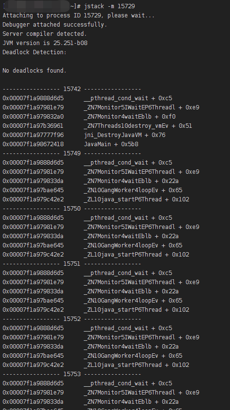Click the thread 15749 separator line
This screenshot has height=410, width=230.
click(72, 153)
